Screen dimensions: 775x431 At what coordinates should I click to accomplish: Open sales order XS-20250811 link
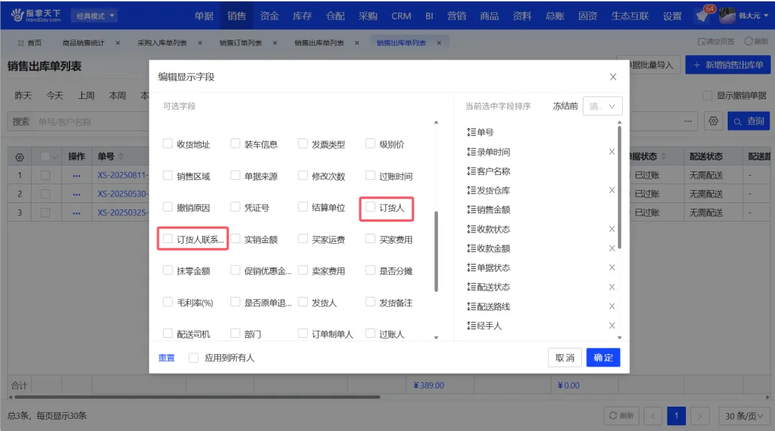(122, 175)
